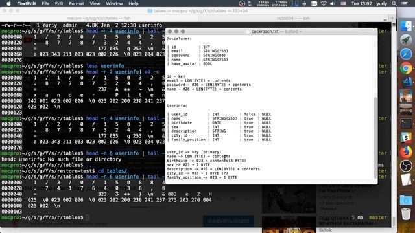This screenshot has height=233, width=415.
Task: Click the 'id - key' line
Action: tap(176, 76)
